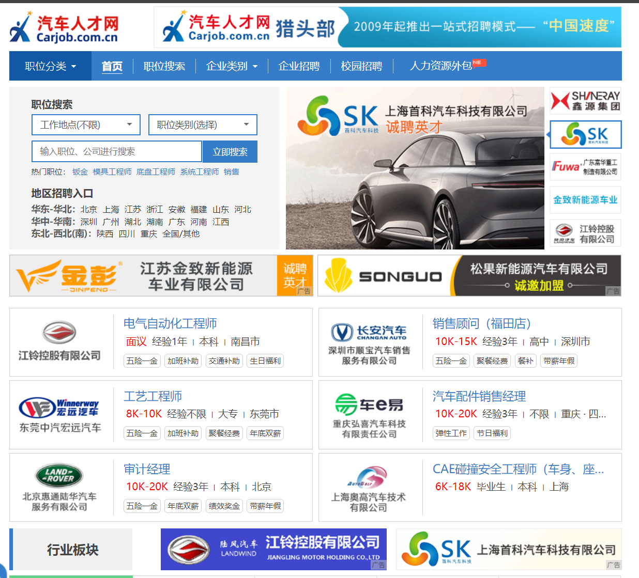Viewport: 639px width, 578px height.
Task: Select hot job 钣金
Action: point(80,172)
